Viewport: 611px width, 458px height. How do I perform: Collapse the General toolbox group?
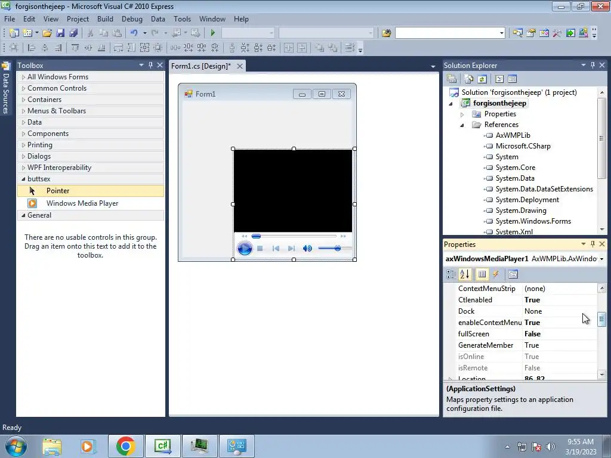[23, 215]
